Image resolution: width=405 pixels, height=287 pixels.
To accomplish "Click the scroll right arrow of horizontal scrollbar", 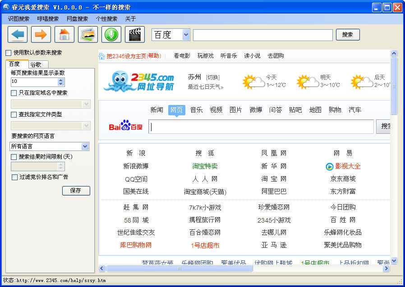I will click(x=386, y=269).
